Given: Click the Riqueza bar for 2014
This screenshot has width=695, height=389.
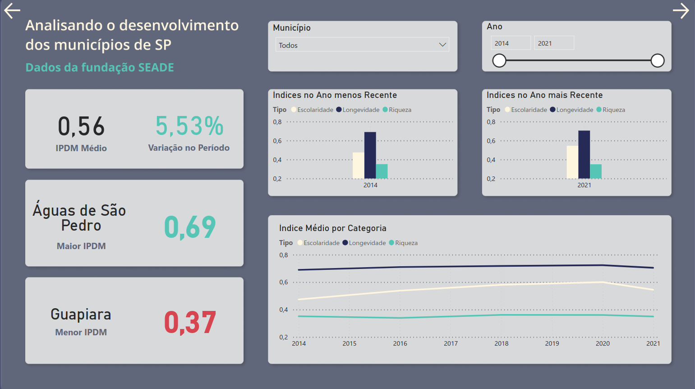Looking at the screenshot, I should pos(382,171).
